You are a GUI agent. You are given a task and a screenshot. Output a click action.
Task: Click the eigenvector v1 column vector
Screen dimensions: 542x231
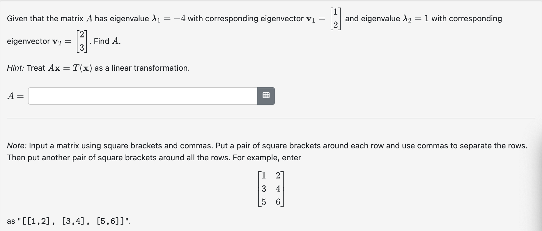[x=335, y=18]
